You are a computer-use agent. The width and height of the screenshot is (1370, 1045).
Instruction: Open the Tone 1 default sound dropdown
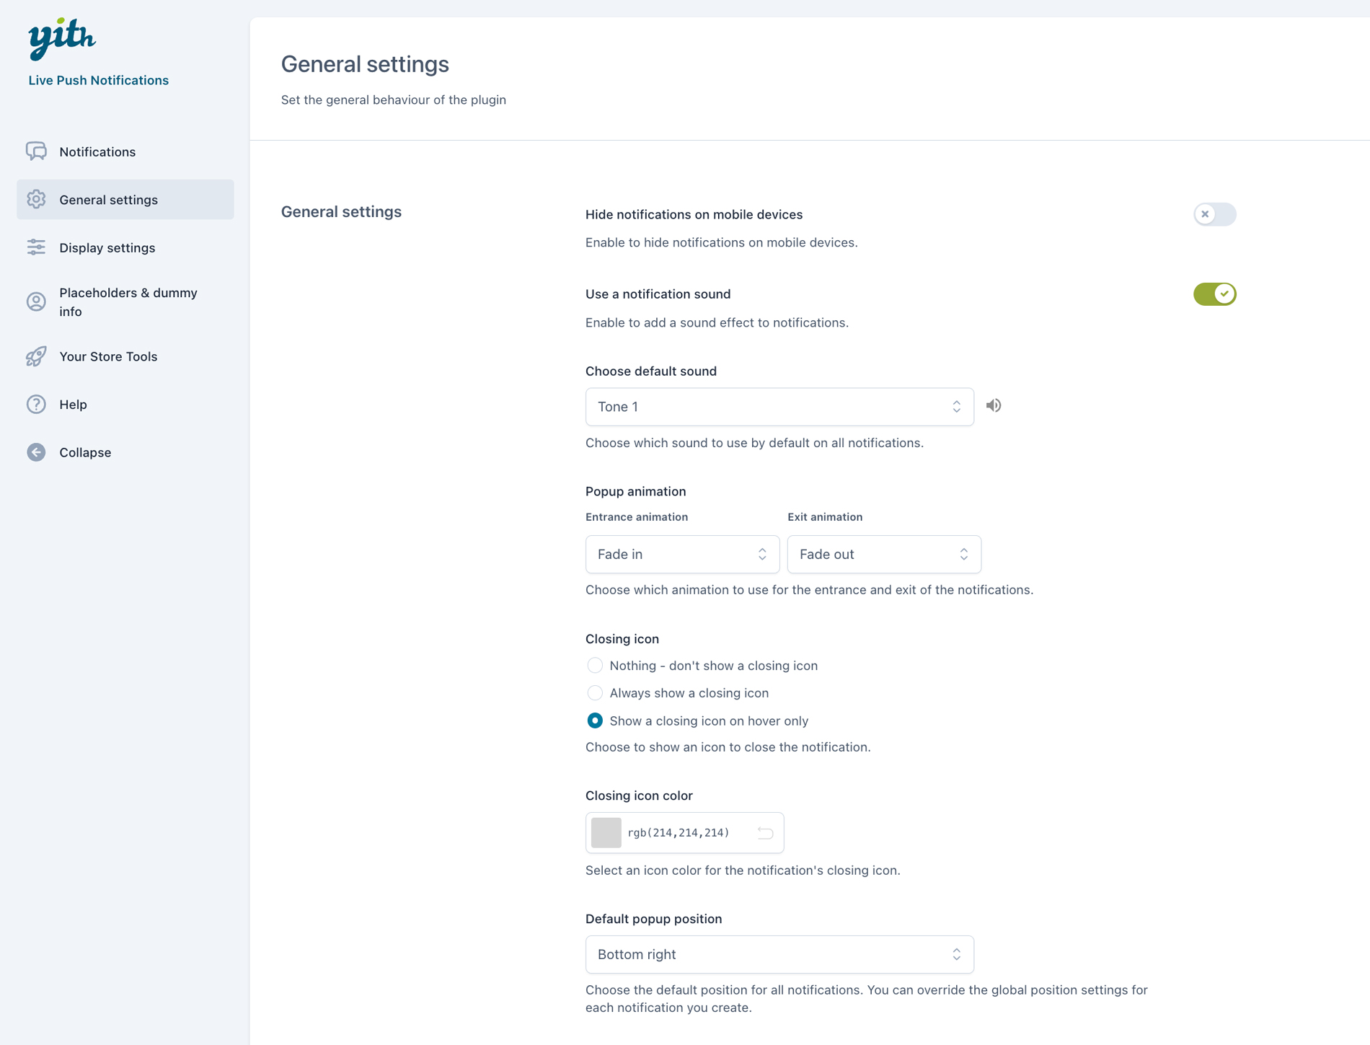[779, 407]
